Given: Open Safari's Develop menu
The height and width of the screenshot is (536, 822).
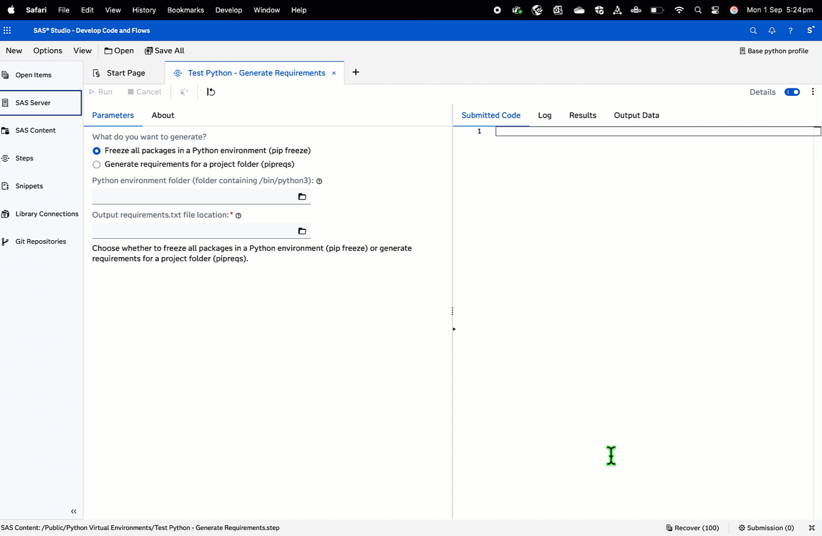Looking at the screenshot, I should pyautogui.click(x=228, y=10).
